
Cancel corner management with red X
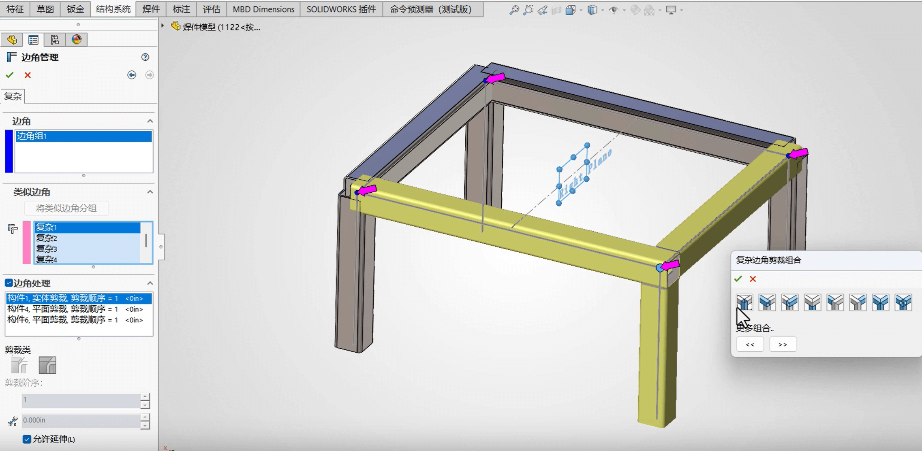[28, 75]
